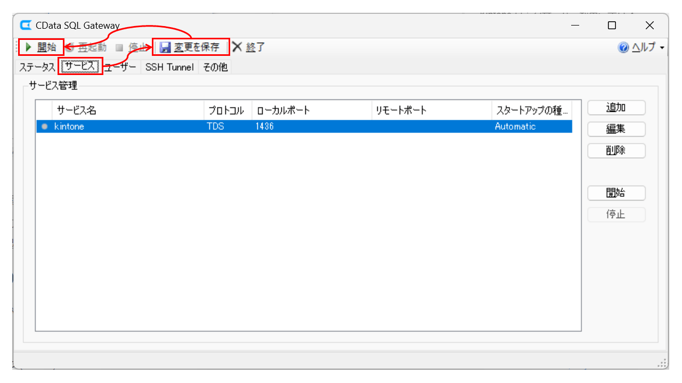Click the Restart (再起動) toolbar button

[x=85, y=47]
